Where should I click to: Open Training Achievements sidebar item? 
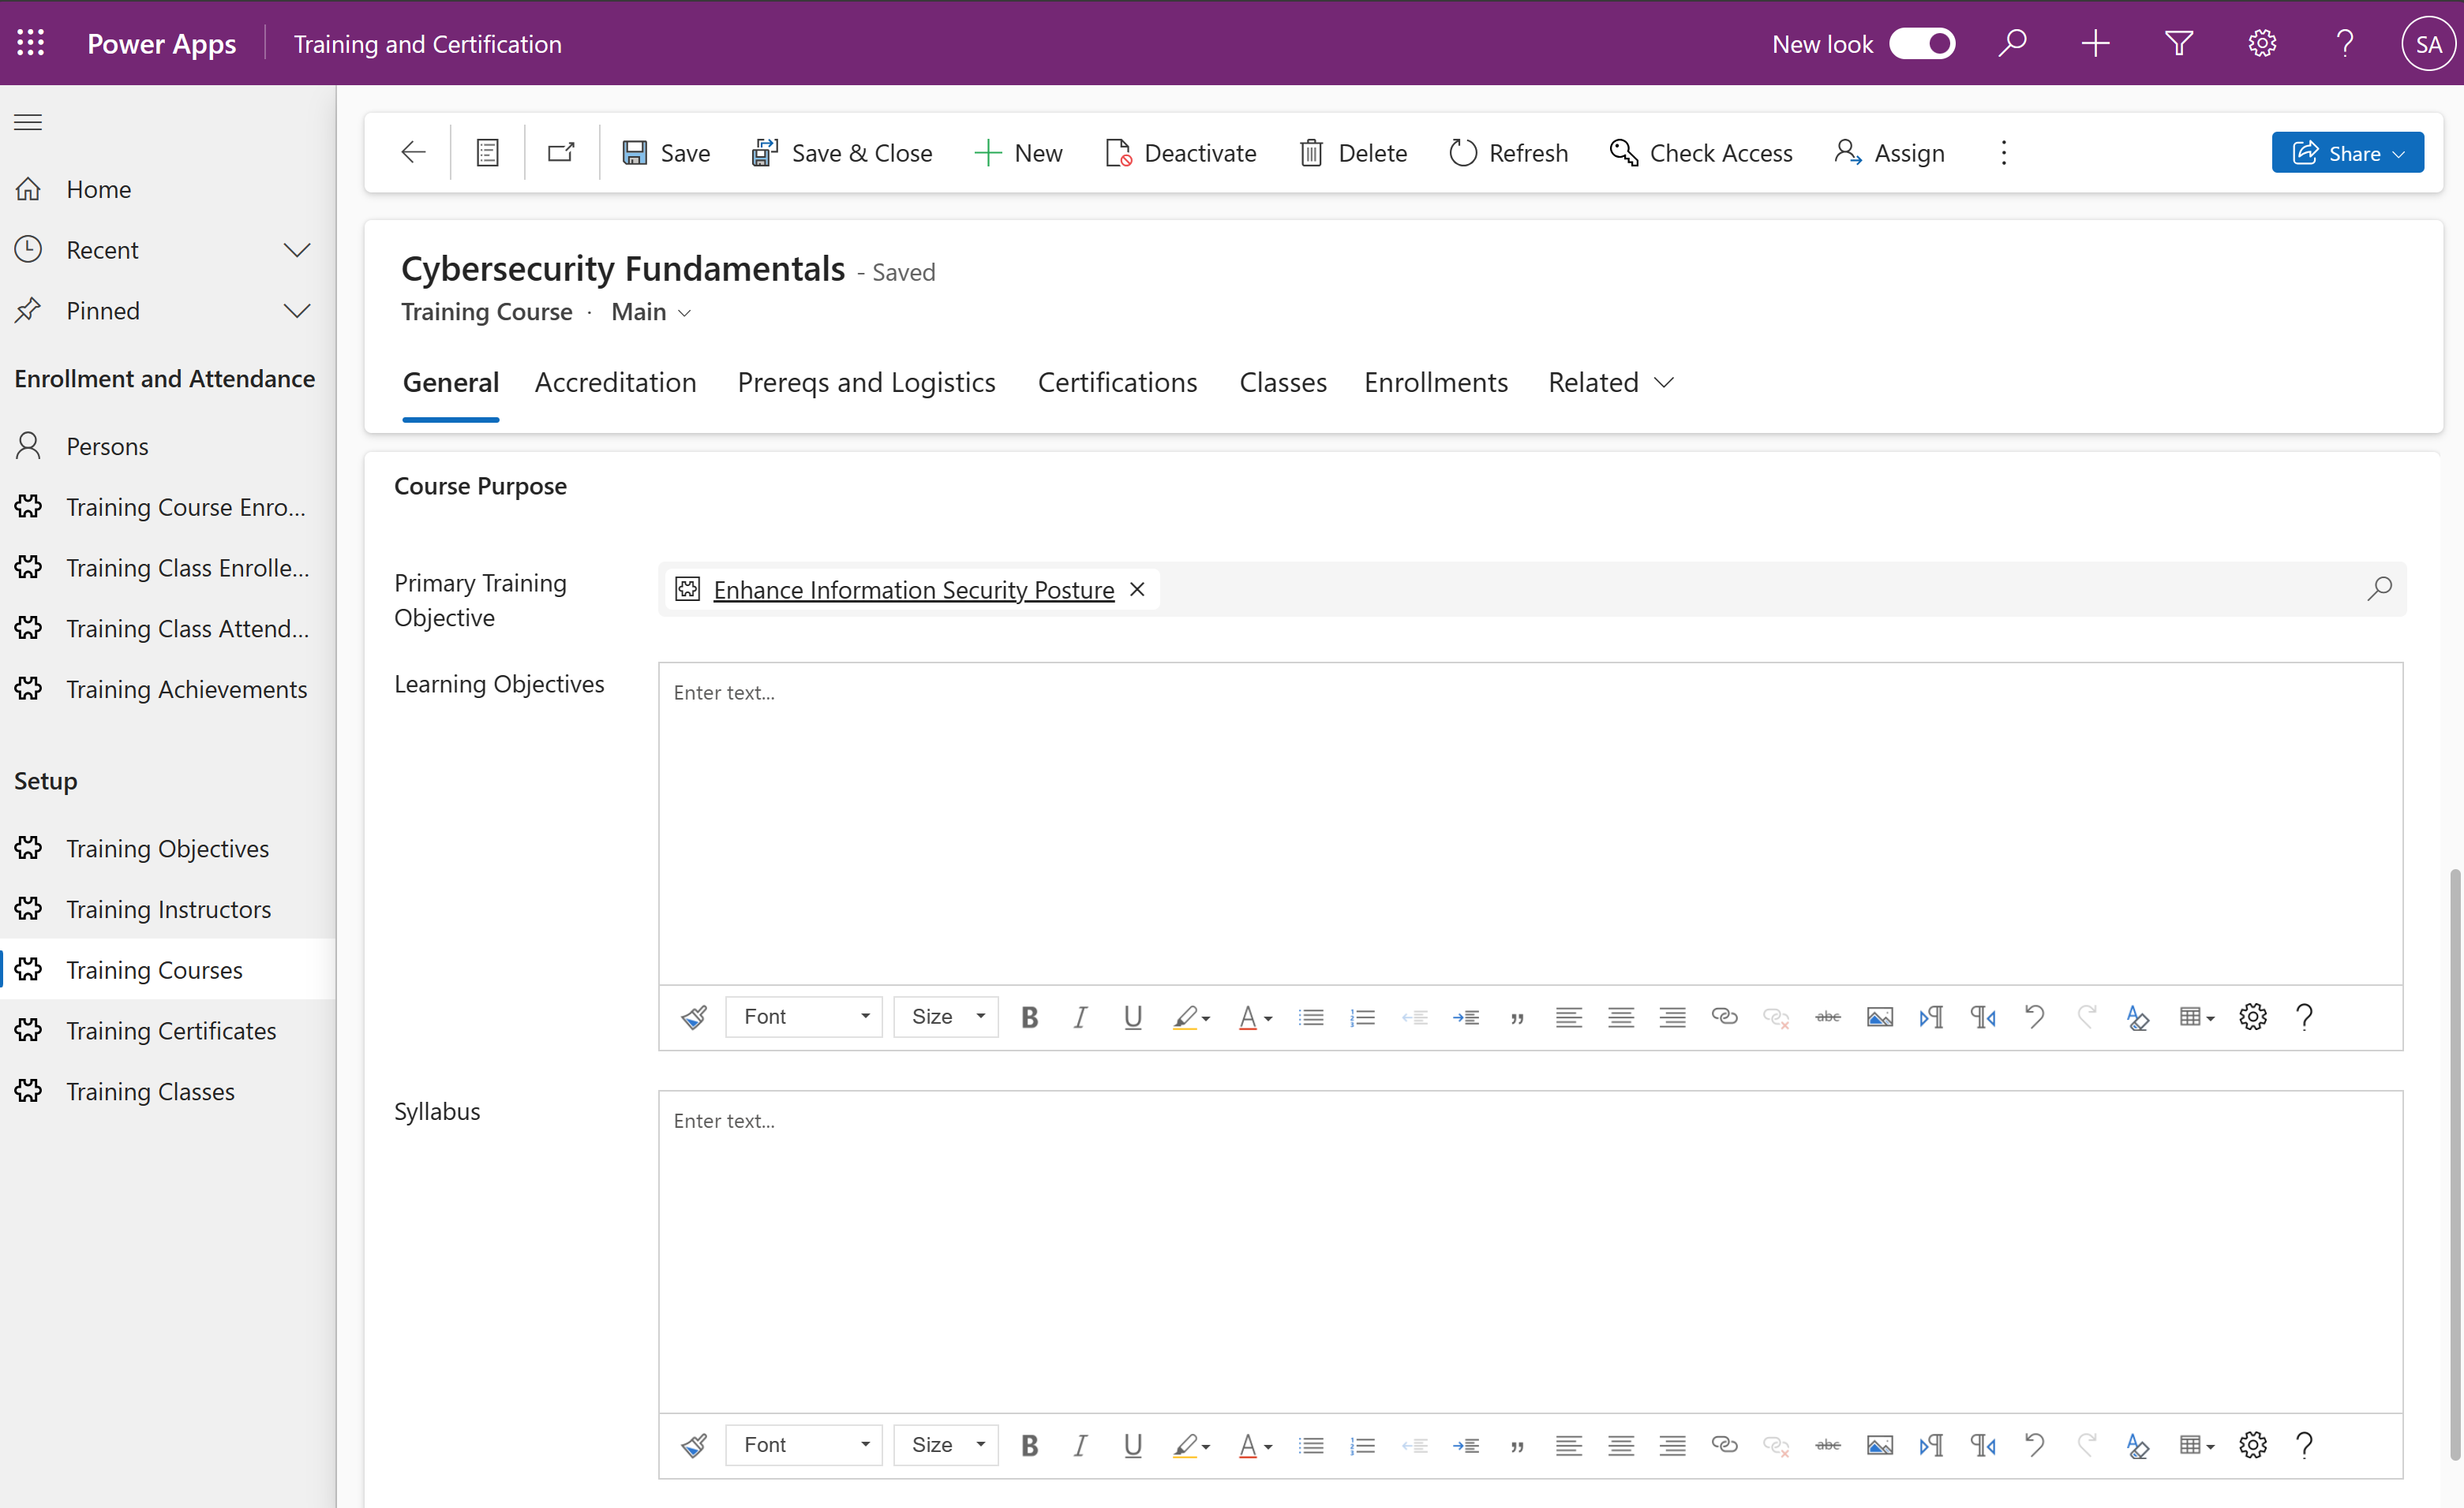coord(168,689)
